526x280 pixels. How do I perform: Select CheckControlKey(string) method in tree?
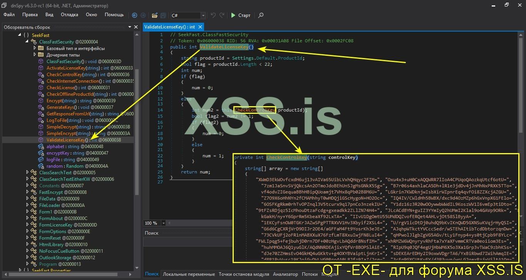click(x=88, y=75)
